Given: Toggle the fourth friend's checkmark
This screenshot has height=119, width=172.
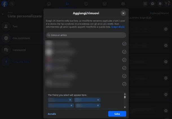Looking at the screenshot, I should click(124, 68).
